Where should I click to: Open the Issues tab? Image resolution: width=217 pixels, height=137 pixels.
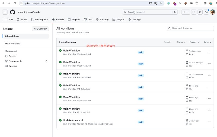(x=22, y=19)
